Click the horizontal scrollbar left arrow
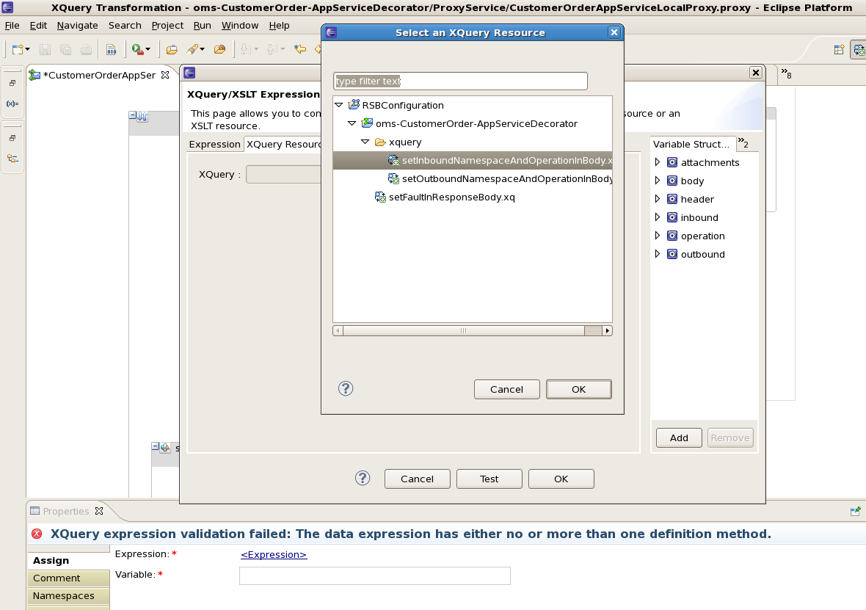 (338, 330)
